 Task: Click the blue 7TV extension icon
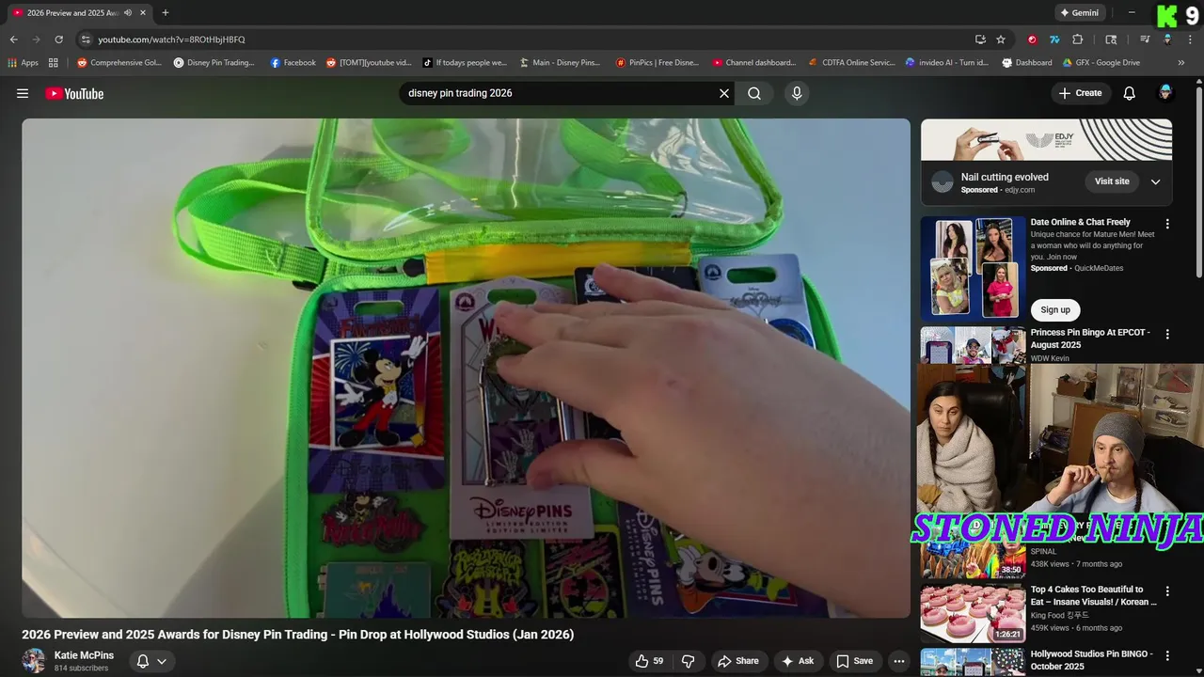click(x=1054, y=39)
